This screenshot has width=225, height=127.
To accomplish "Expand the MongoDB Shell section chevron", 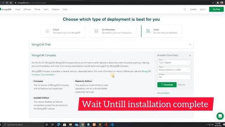I will point(190,45).
